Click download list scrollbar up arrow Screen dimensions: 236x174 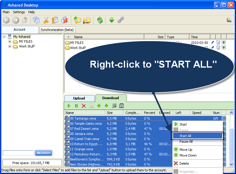click(x=231, y=112)
